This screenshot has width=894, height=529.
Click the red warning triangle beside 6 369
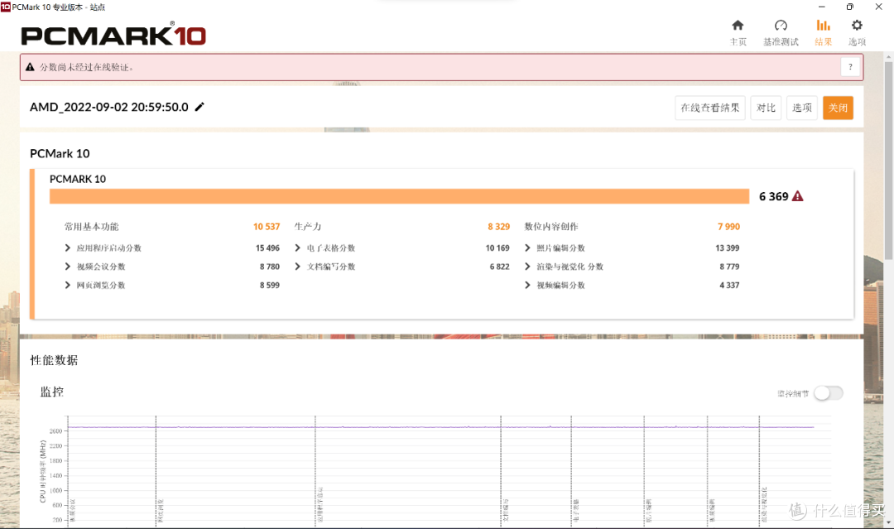pyautogui.click(x=798, y=196)
